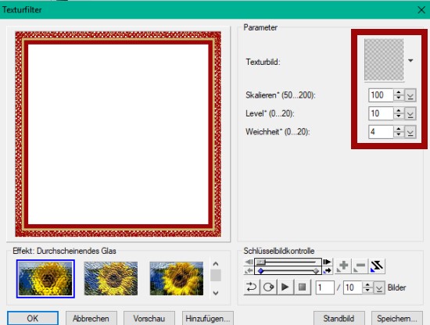The height and width of the screenshot is (325, 430).
Task: Click the Abbrechen button
Action: [x=91, y=319]
